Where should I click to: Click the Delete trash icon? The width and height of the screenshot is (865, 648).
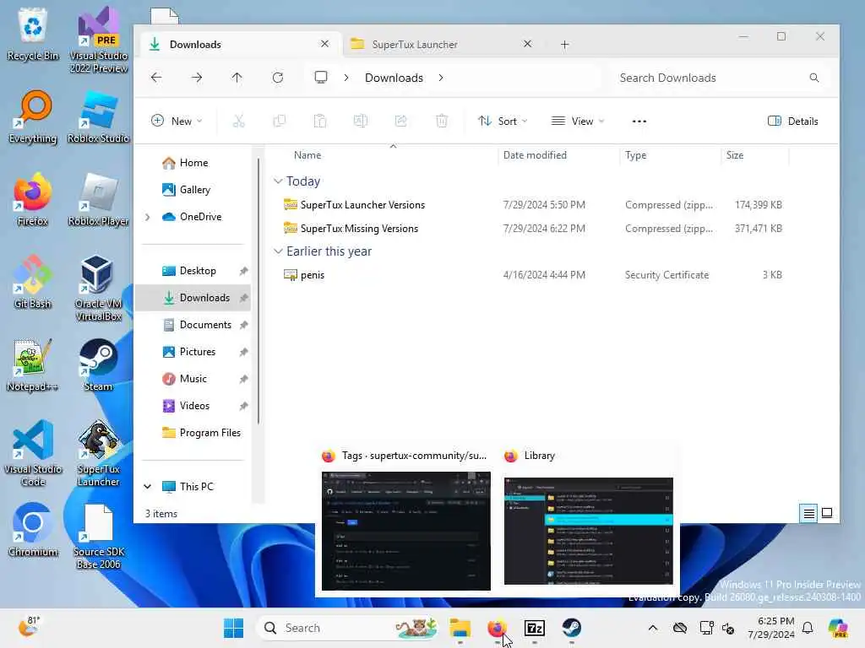coord(442,121)
